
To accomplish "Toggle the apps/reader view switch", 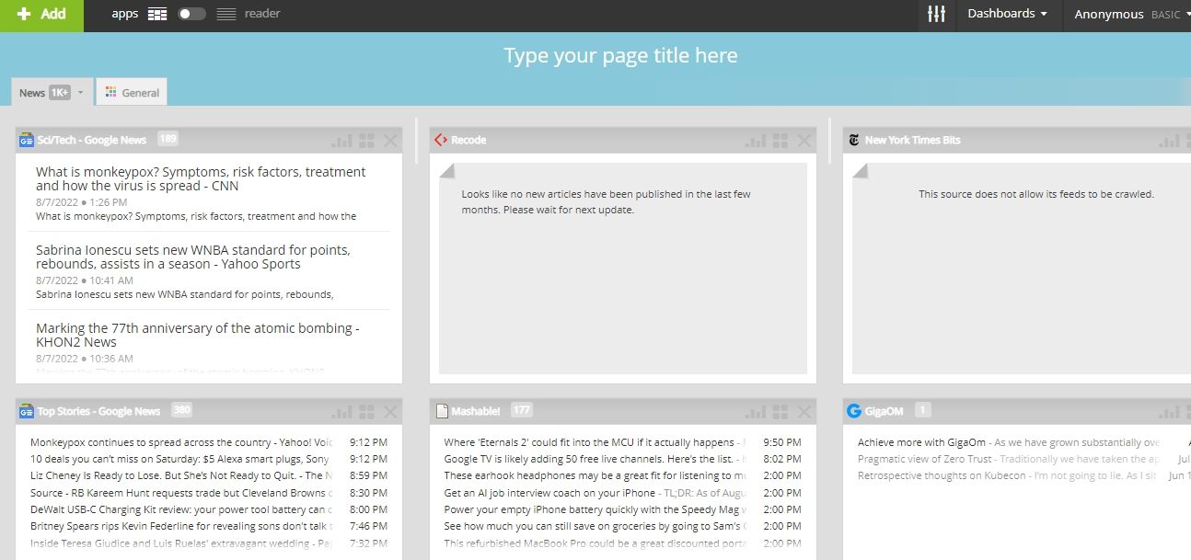I will click(x=191, y=14).
